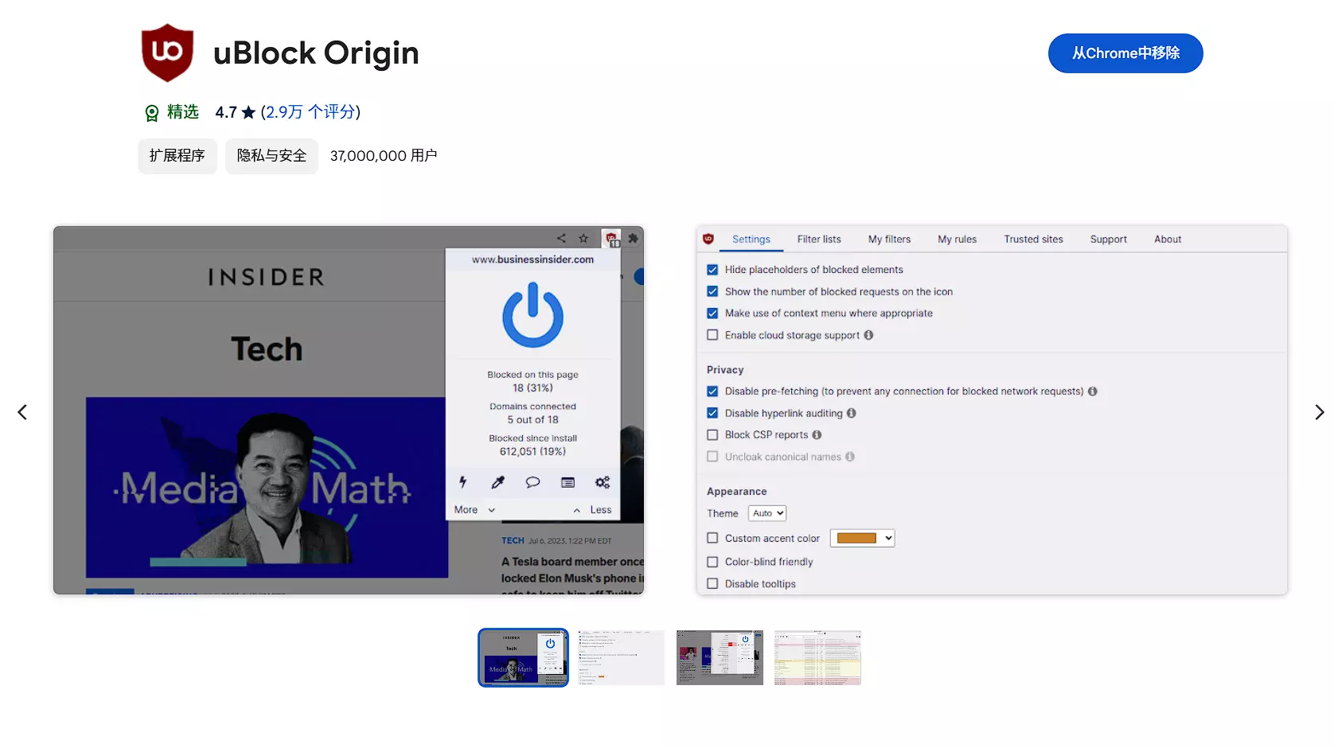Switch to the Filter lists tab
Screen dimensions: 1334x748
pyautogui.click(x=818, y=240)
